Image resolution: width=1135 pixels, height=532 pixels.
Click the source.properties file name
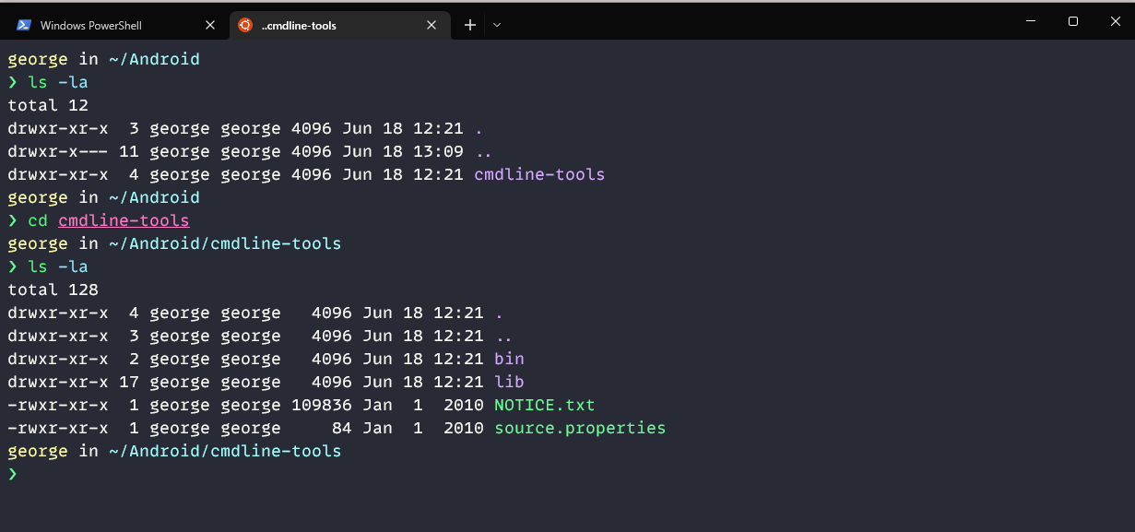[580, 428]
